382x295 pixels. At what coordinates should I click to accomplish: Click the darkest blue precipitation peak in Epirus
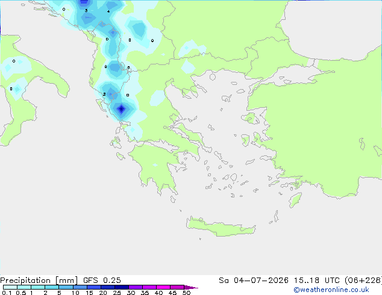(x=121, y=109)
